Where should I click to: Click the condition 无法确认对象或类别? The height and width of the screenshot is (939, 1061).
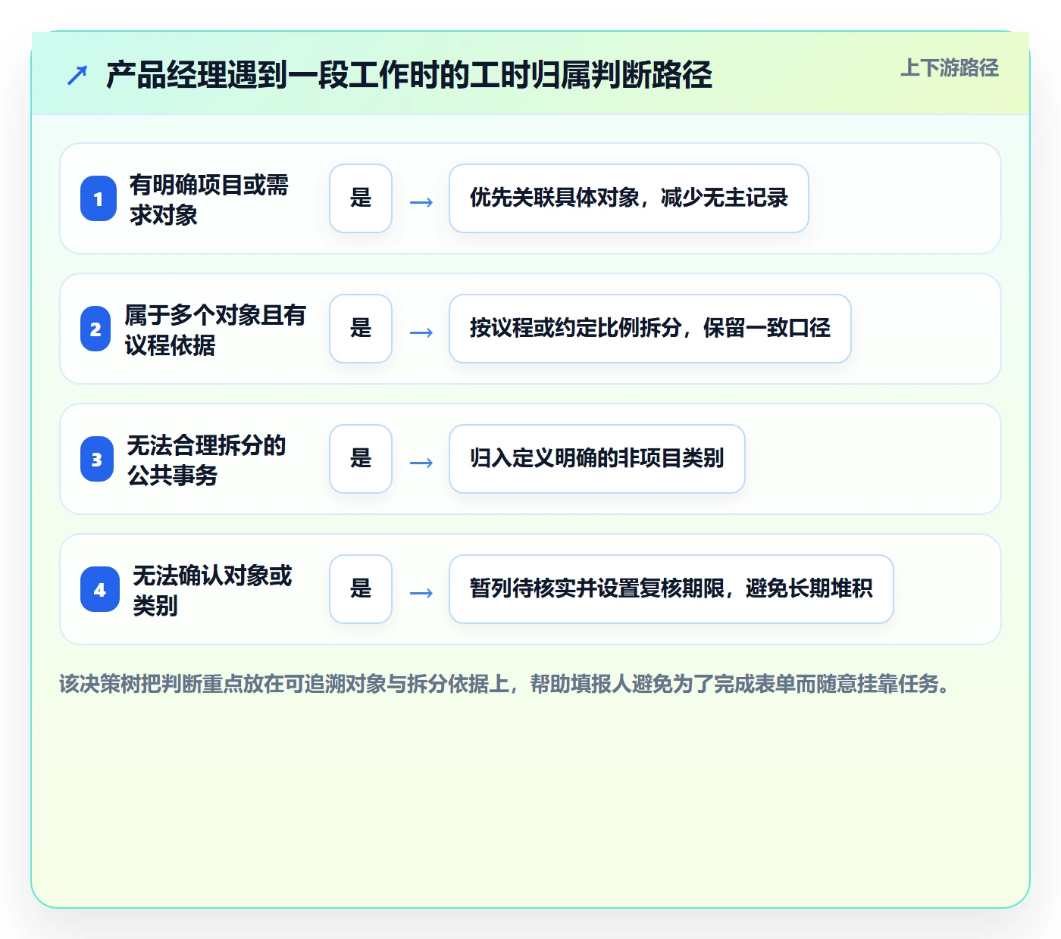[x=212, y=590]
